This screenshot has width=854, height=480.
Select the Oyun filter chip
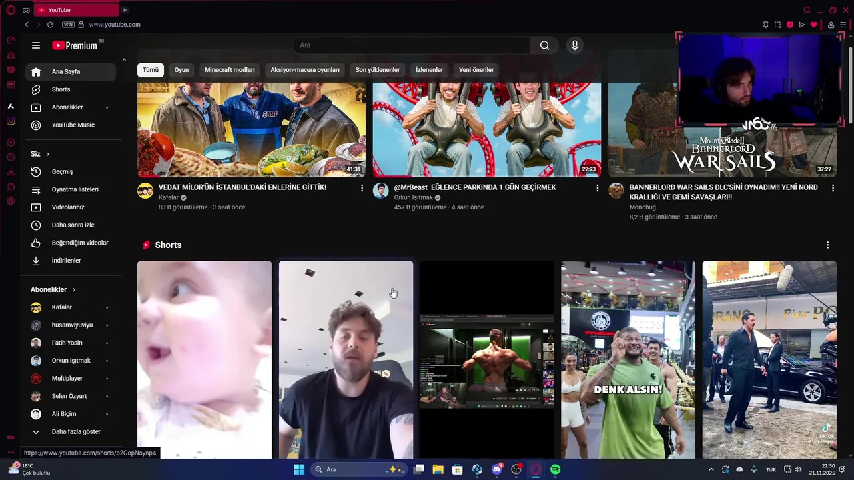(x=181, y=70)
